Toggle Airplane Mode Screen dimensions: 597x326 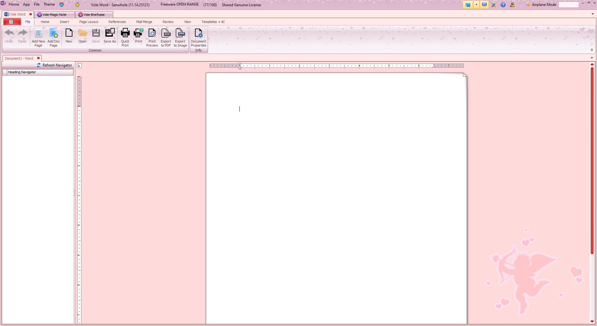pos(541,5)
